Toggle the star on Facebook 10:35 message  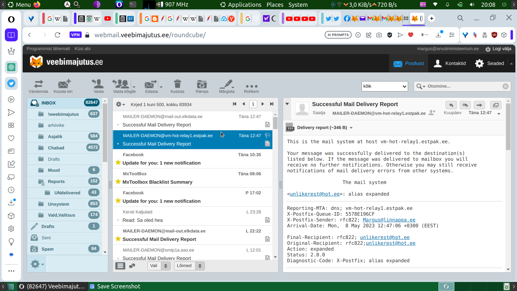[118, 162]
